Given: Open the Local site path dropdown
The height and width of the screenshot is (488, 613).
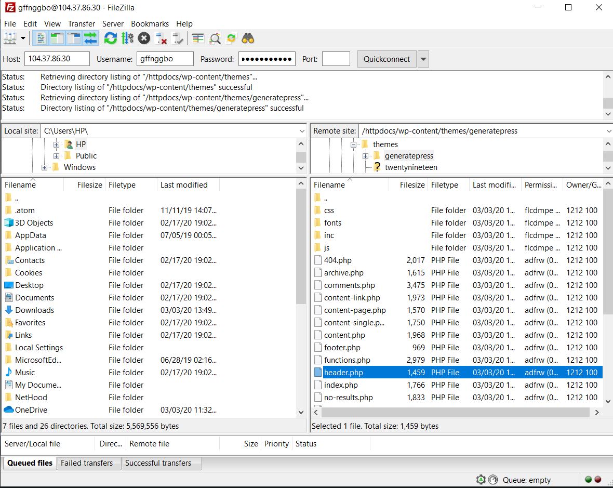Looking at the screenshot, I should [302, 131].
